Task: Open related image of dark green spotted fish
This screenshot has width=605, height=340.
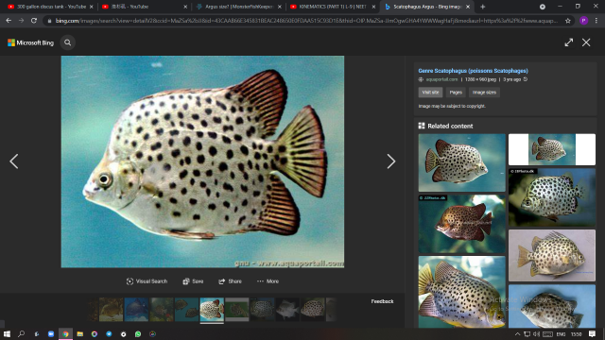Action: tap(552, 197)
